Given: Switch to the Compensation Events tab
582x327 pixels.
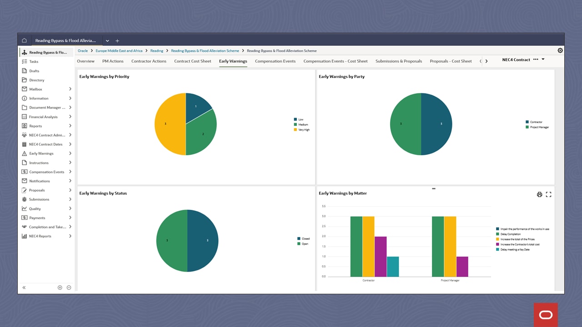Looking at the screenshot, I should (x=275, y=61).
